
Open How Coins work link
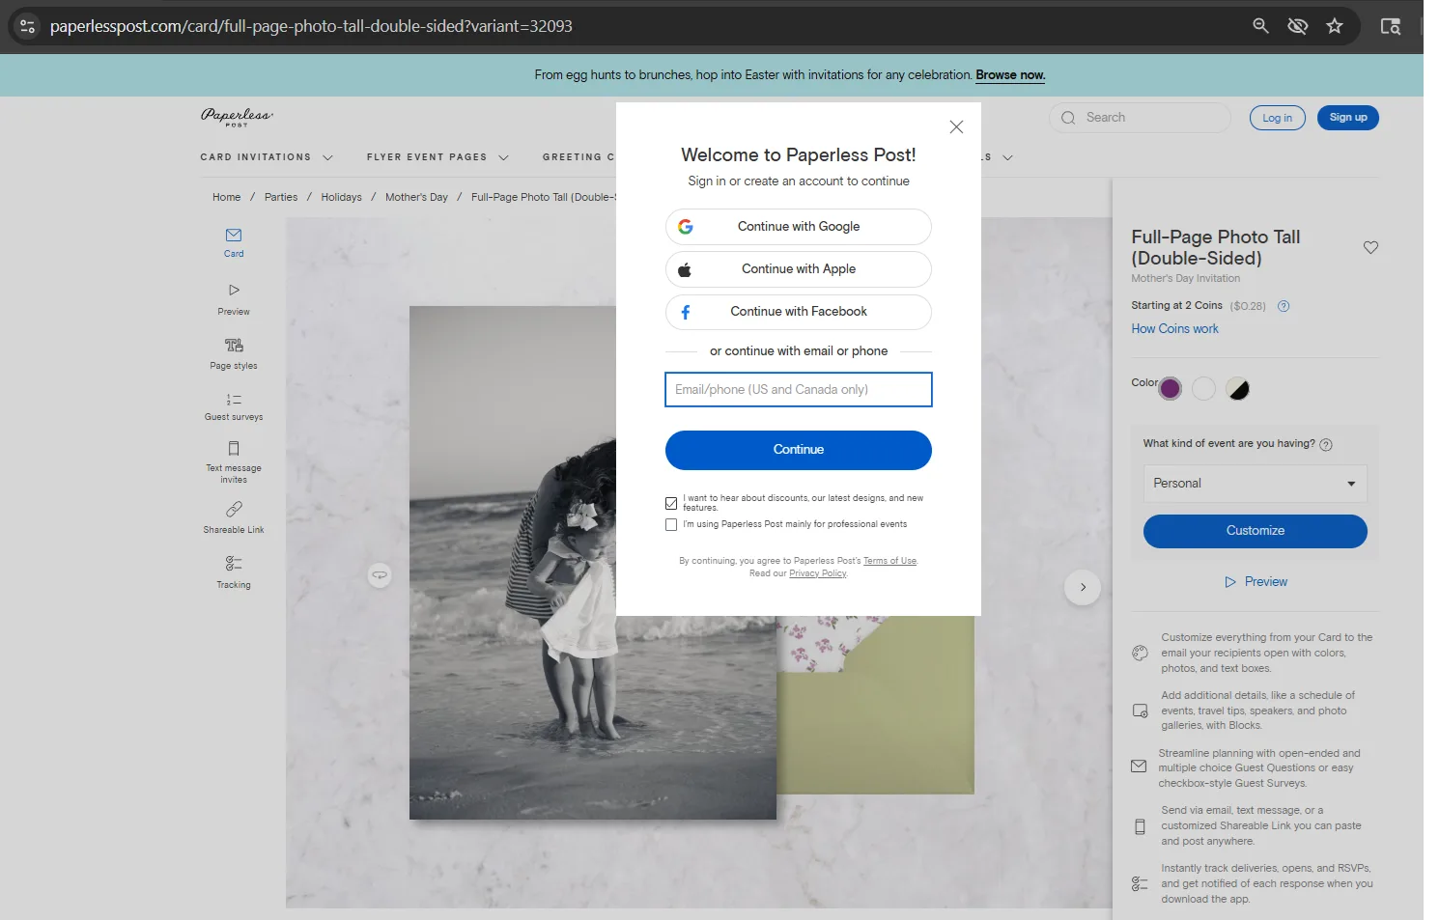pyautogui.click(x=1174, y=329)
